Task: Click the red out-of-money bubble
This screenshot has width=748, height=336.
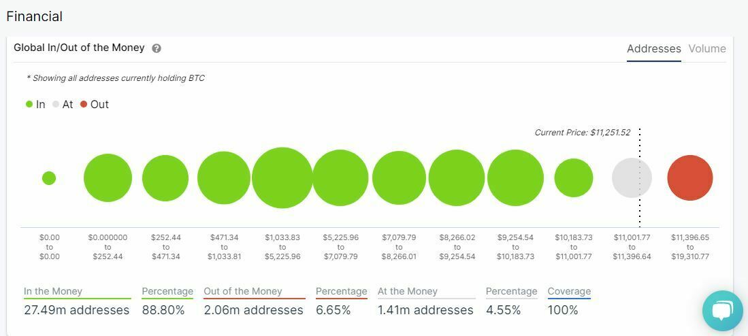Action: [689, 178]
